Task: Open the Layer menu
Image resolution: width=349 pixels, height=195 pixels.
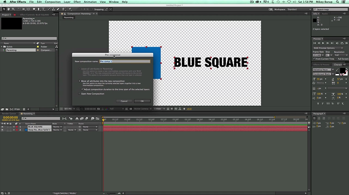Action: (67, 2)
